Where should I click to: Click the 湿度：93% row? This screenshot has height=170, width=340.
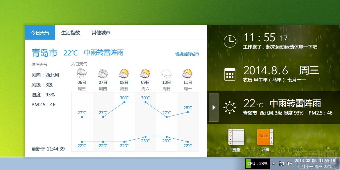43,95
